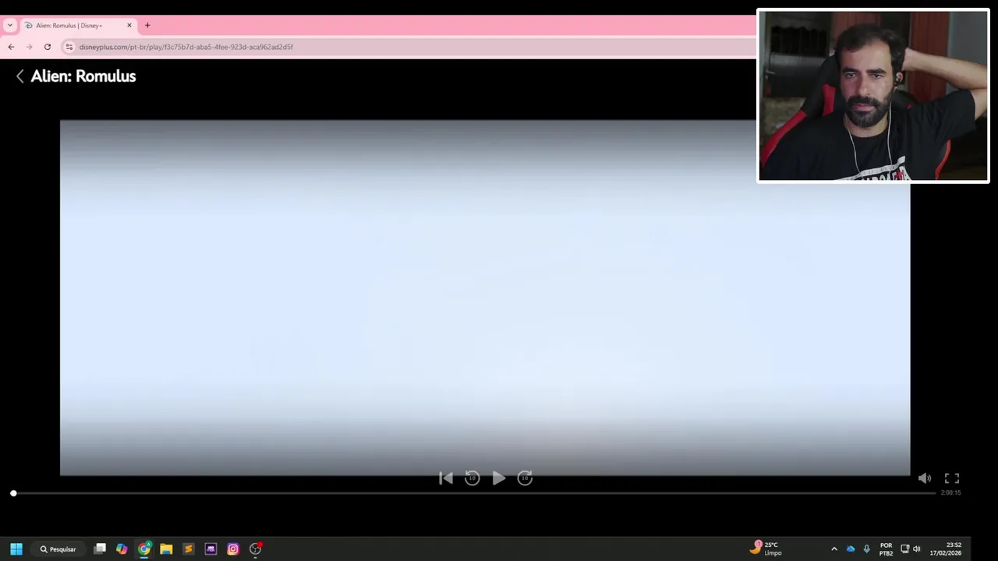
Task: Click the Pesquisar taskbar search box
Action: tap(58, 549)
